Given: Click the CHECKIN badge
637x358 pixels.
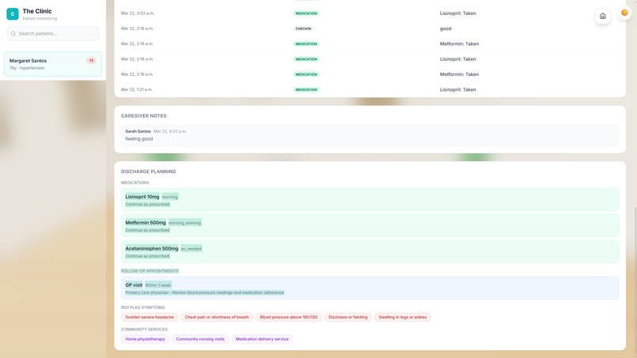Looking at the screenshot, I should [x=303, y=29].
